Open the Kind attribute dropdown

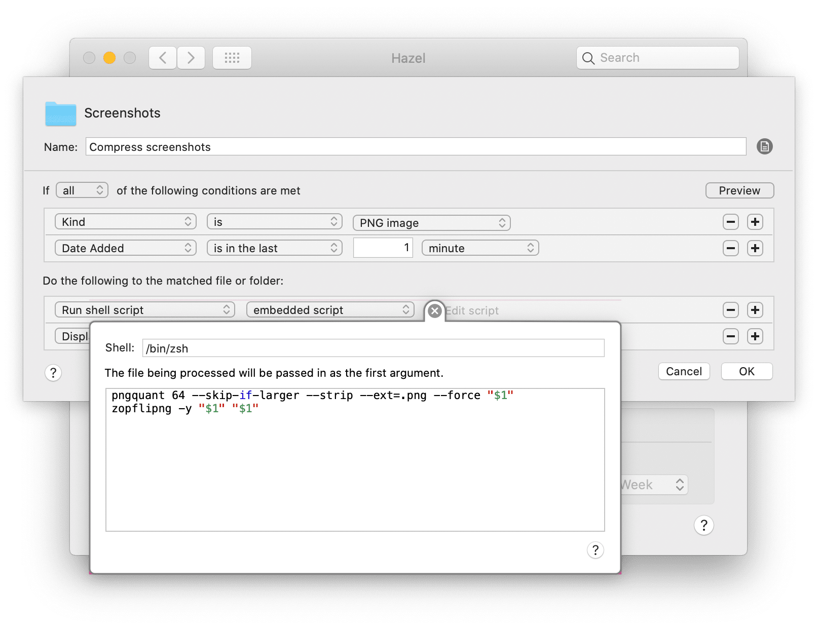pos(126,222)
